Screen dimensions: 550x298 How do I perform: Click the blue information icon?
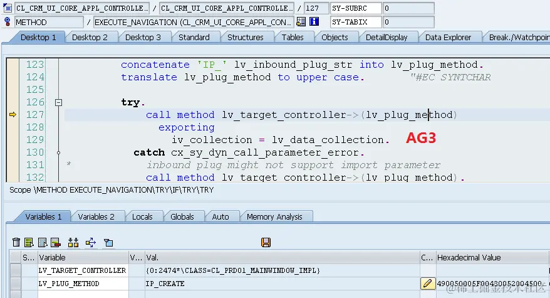pos(314,22)
